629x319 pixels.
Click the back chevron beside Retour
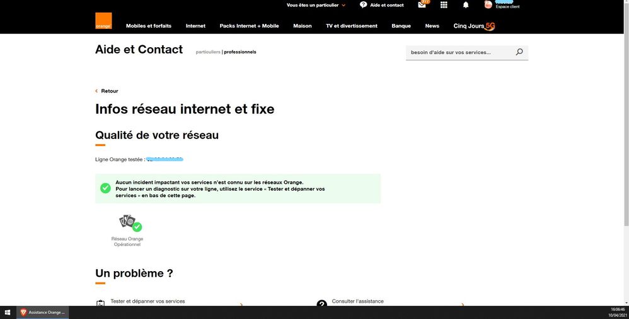96,91
